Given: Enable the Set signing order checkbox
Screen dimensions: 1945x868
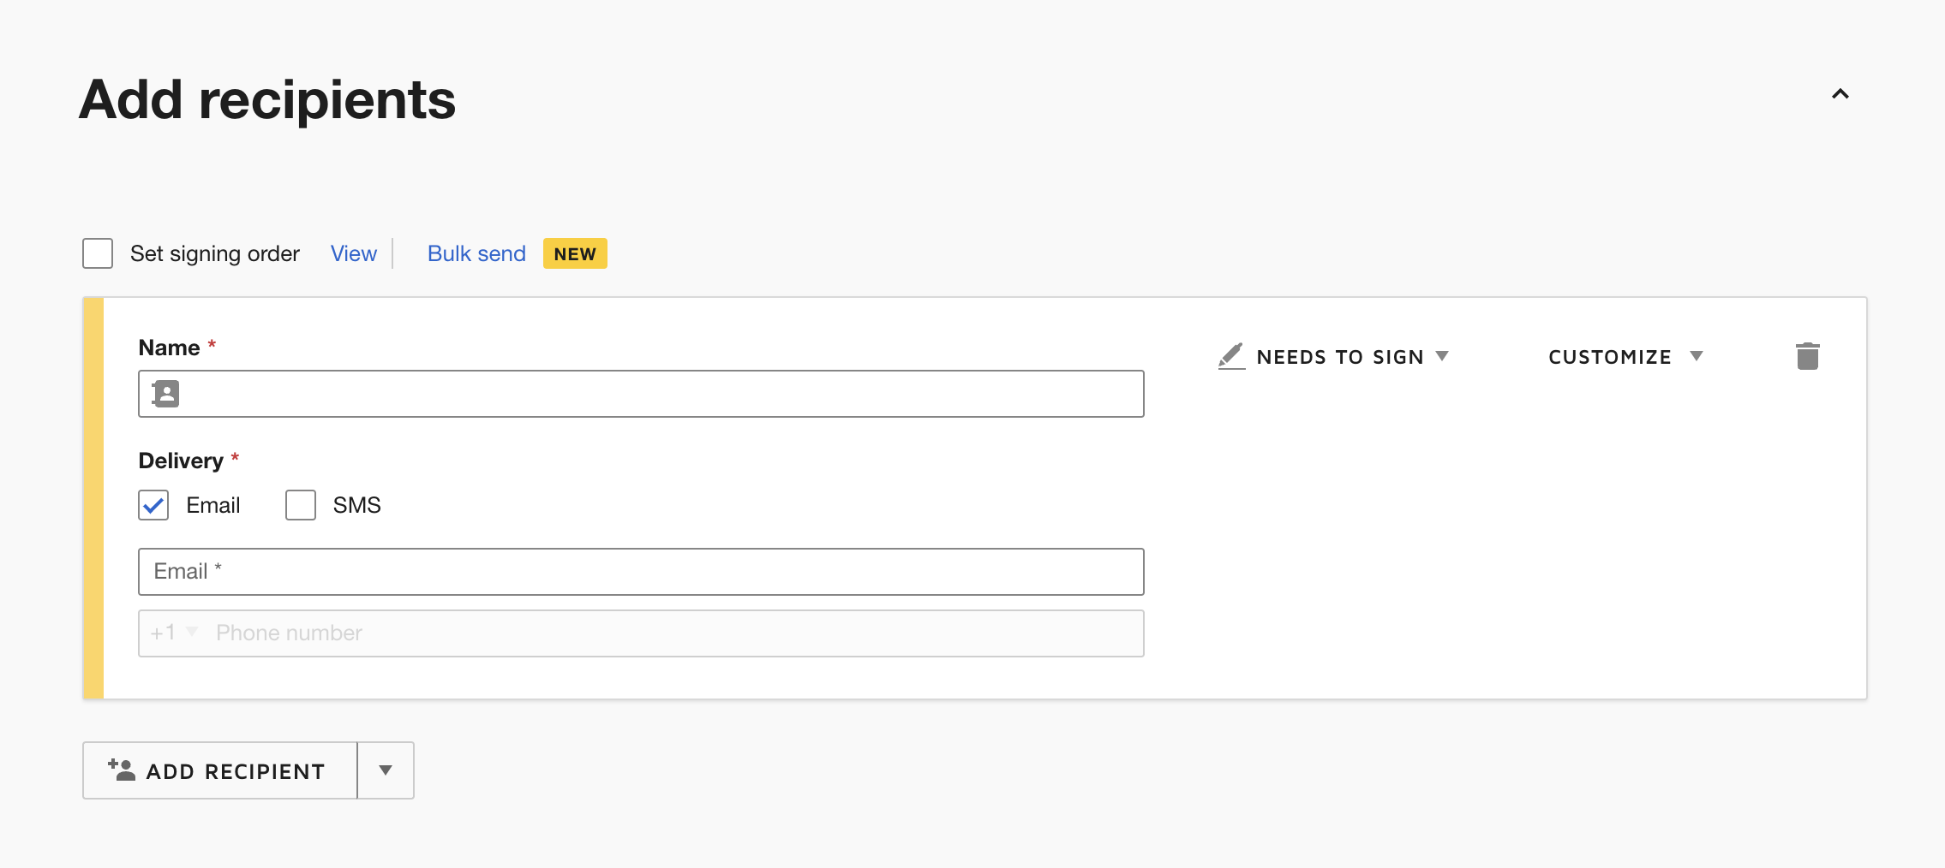Looking at the screenshot, I should click(x=98, y=253).
